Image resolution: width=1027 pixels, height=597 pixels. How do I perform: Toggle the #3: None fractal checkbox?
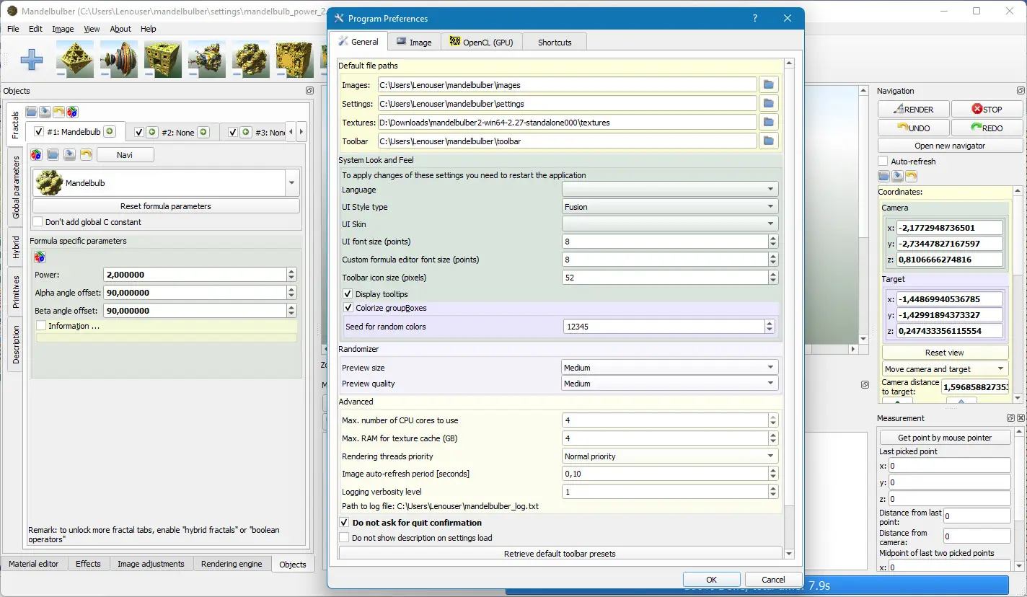tap(233, 133)
